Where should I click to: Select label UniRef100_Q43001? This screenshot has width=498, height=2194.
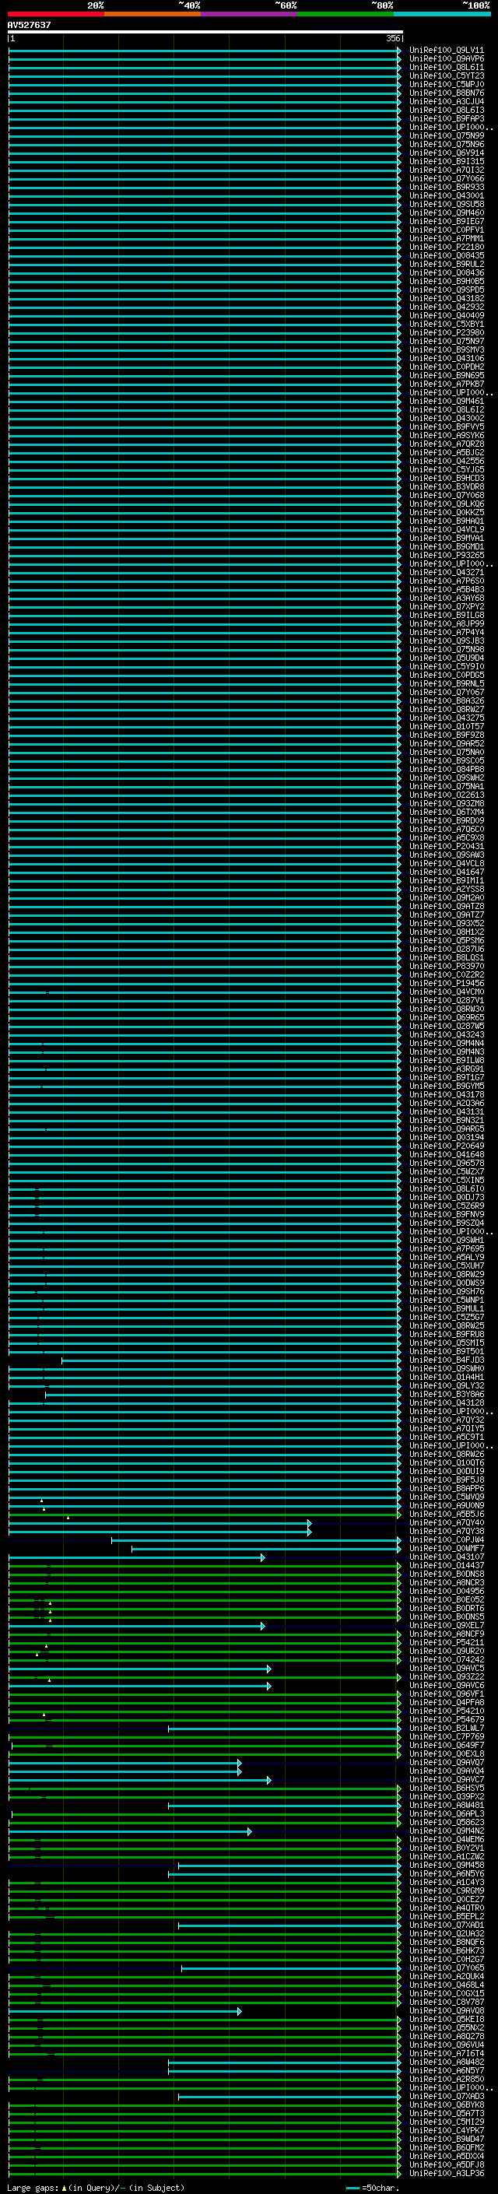tap(447, 196)
